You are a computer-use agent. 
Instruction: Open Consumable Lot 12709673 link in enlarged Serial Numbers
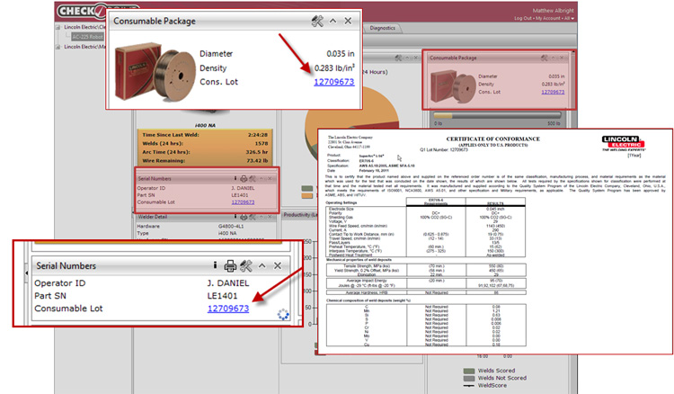pos(227,309)
